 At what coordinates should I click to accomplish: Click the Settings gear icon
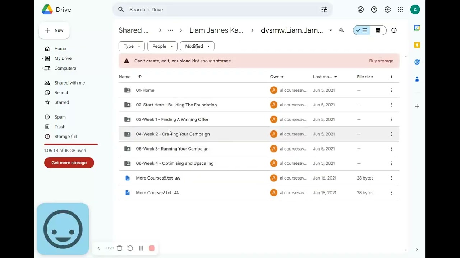tap(387, 10)
